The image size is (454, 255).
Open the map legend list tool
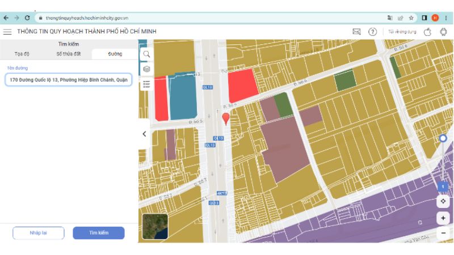[x=146, y=84]
